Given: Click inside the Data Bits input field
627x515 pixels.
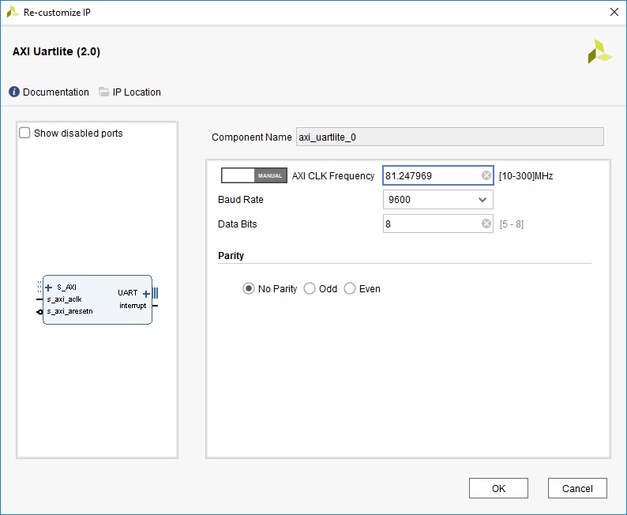Looking at the screenshot, I should click(430, 224).
